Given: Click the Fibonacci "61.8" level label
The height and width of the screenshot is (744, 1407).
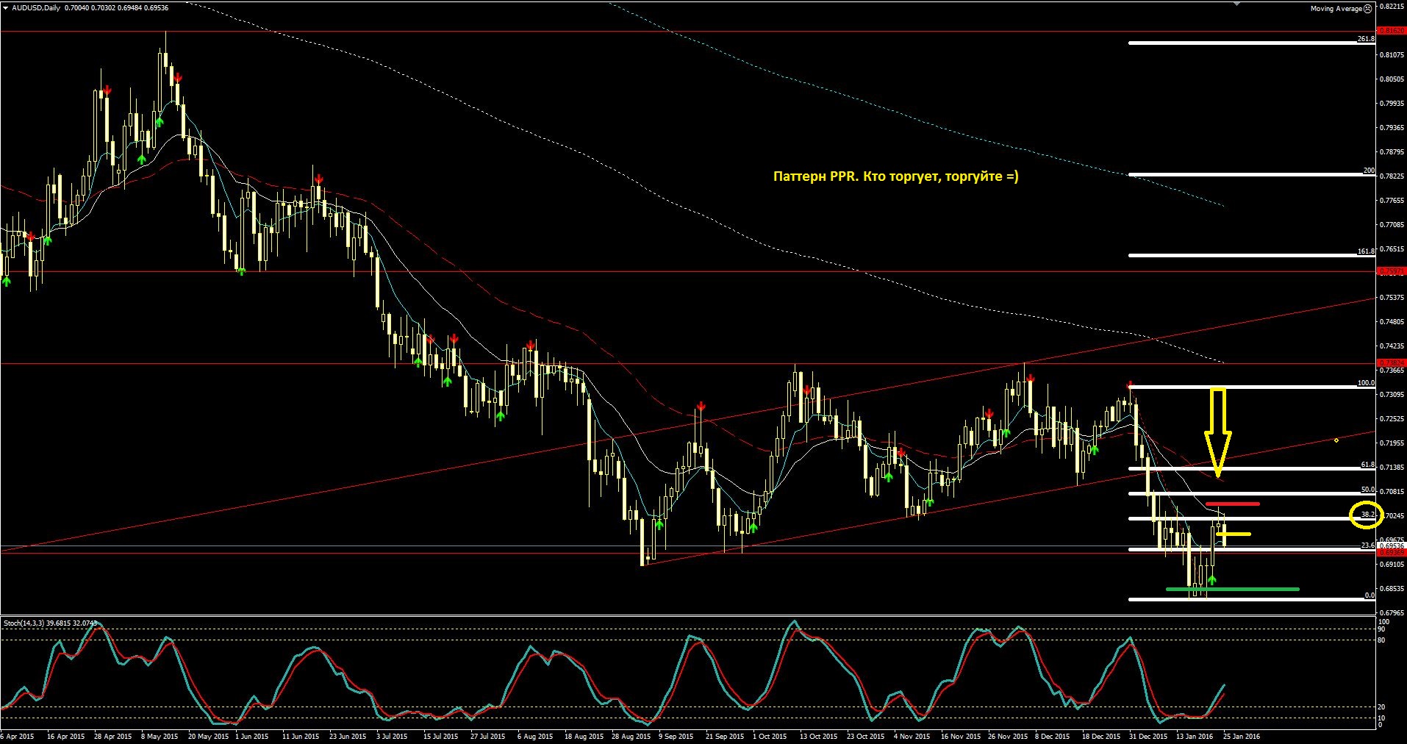Looking at the screenshot, I should 1367,464.
